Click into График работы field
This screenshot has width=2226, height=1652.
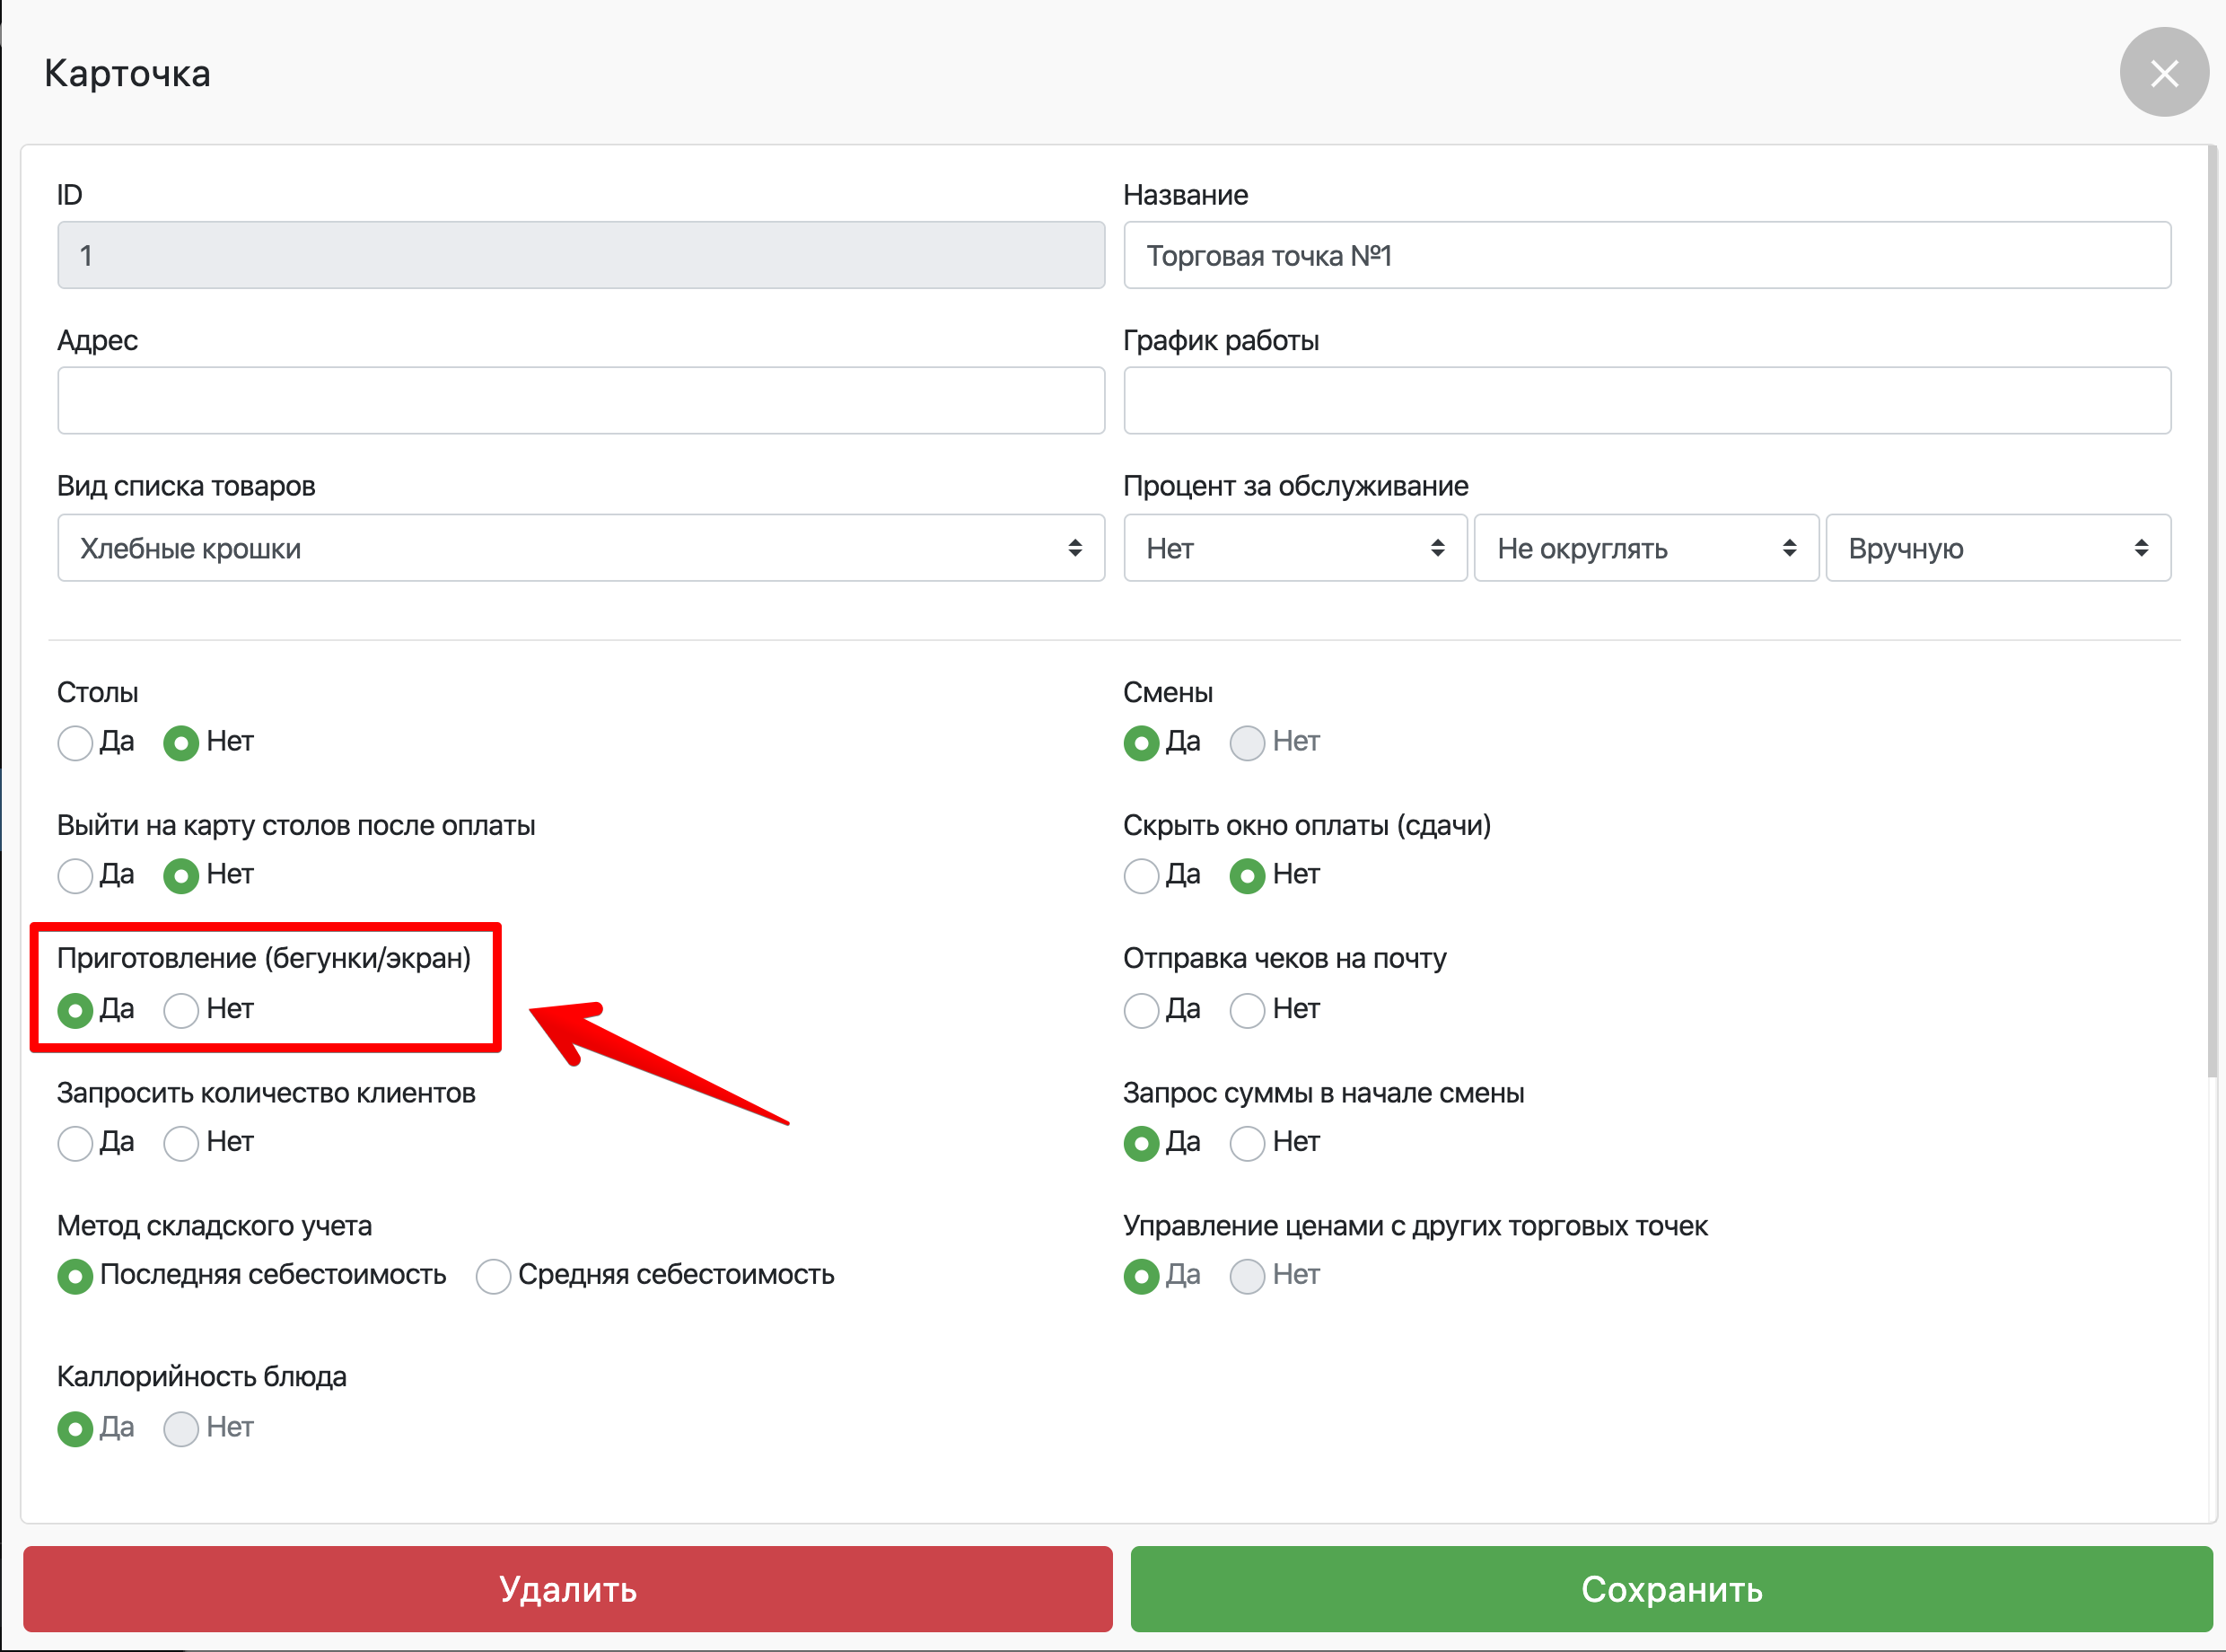(x=1645, y=401)
